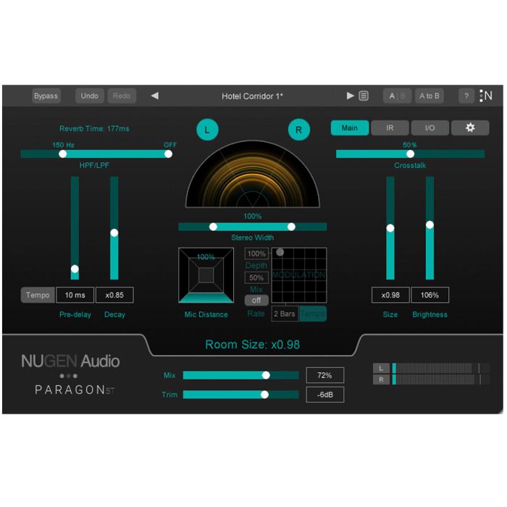Click the x0.98 size field

[390, 296]
